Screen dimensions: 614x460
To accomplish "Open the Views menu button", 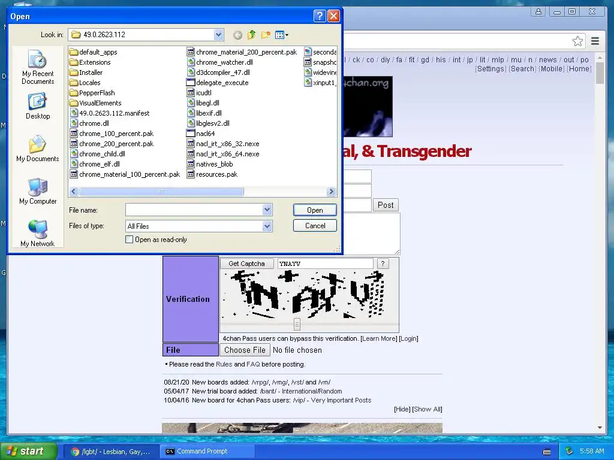I will (x=282, y=35).
